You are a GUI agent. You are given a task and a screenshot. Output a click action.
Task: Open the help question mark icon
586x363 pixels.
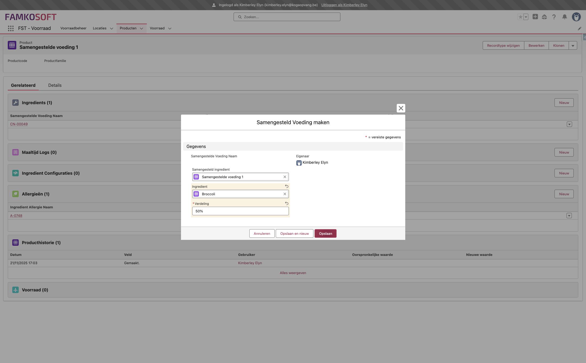(x=554, y=17)
